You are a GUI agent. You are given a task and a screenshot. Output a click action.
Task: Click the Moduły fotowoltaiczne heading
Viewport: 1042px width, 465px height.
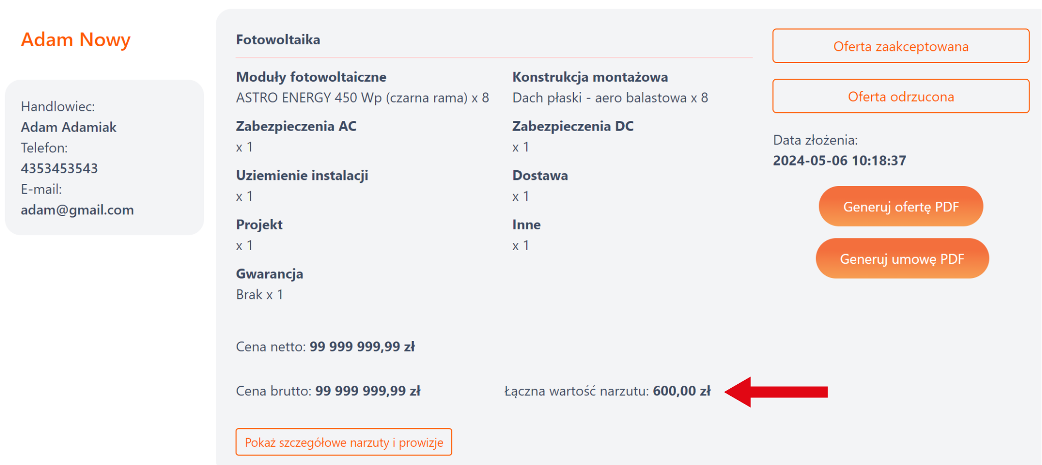coord(311,77)
